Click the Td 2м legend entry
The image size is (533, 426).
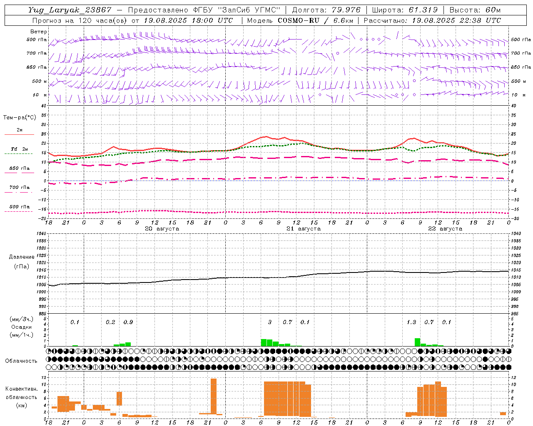pos(19,149)
